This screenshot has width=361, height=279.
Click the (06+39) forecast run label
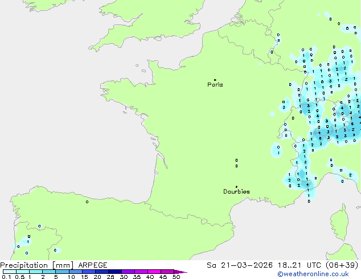click(x=345, y=265)
